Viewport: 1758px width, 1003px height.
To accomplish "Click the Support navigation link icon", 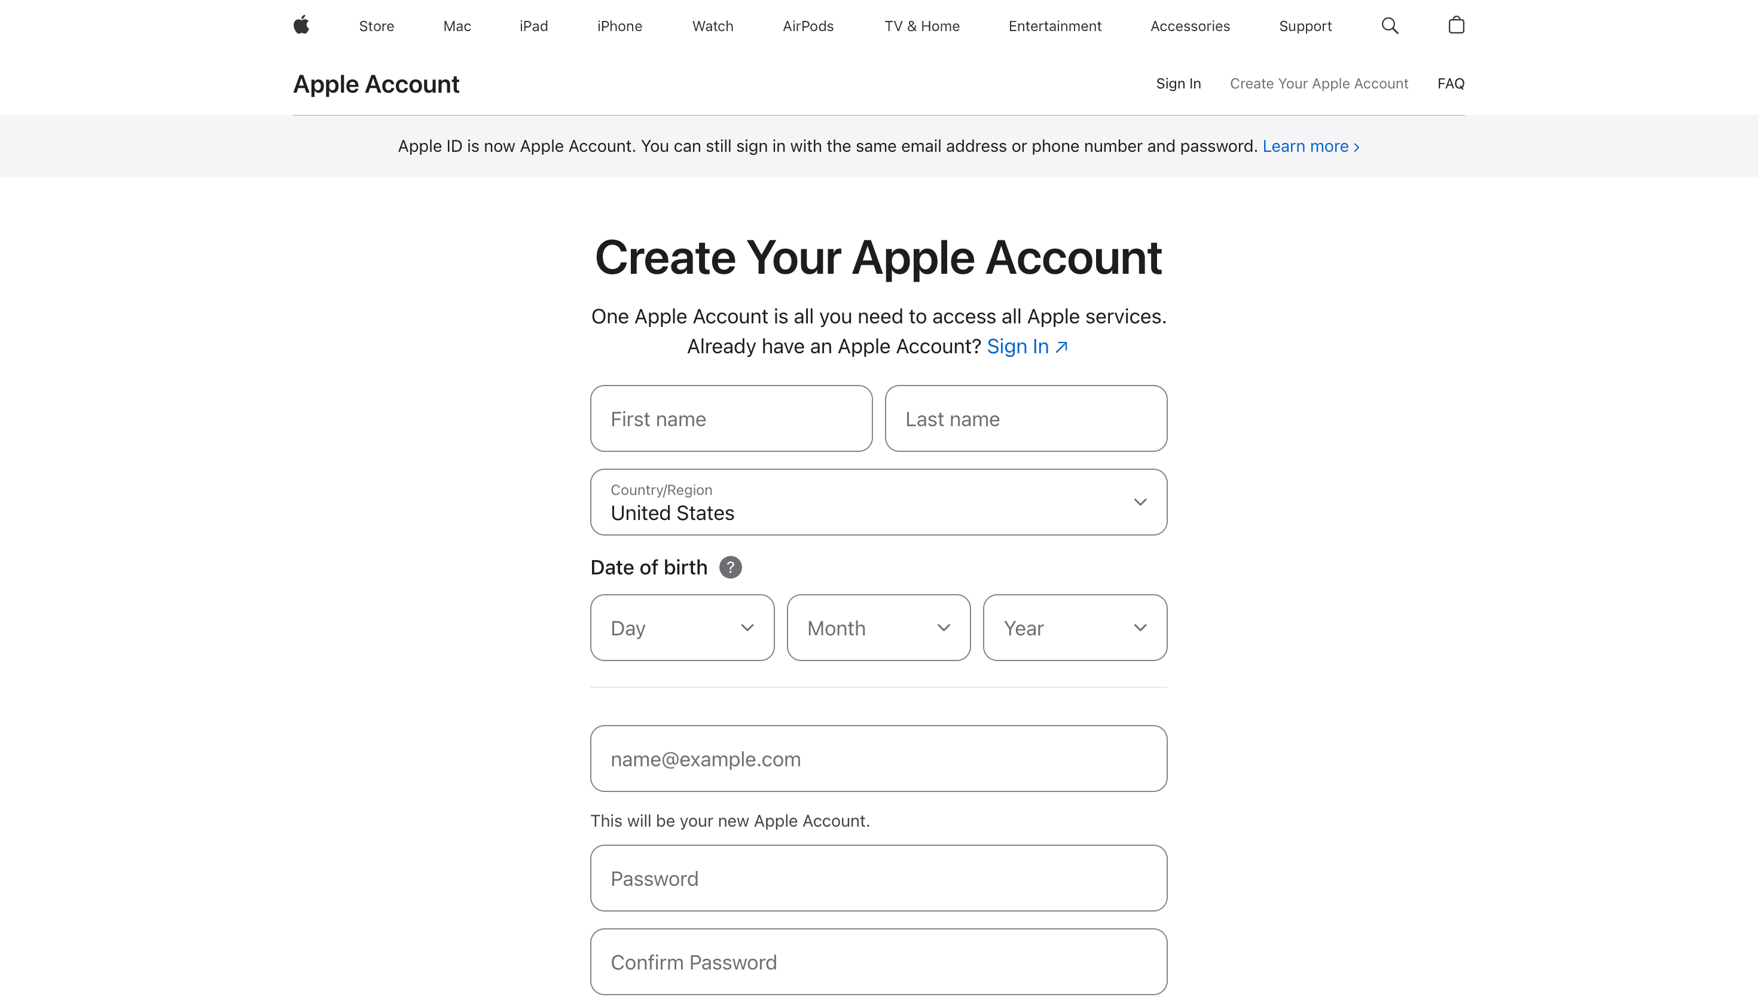I will [x=1305, y=25].
